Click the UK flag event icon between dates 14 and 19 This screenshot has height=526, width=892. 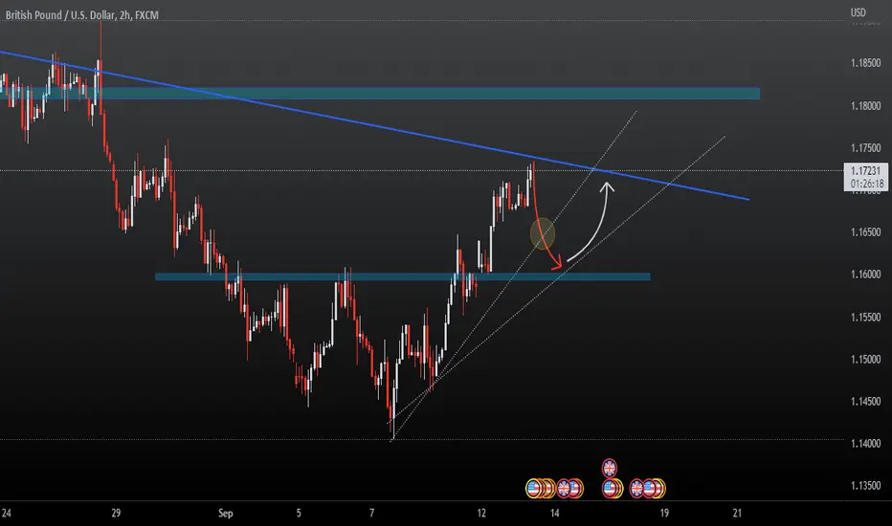[636, 488]
